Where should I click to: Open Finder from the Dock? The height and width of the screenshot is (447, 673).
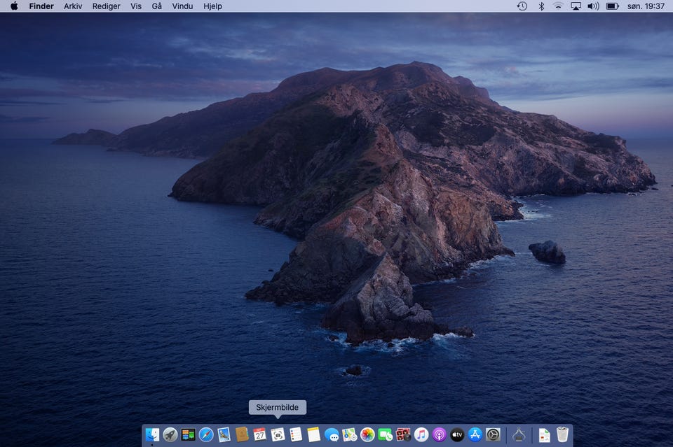click(152, 435)
